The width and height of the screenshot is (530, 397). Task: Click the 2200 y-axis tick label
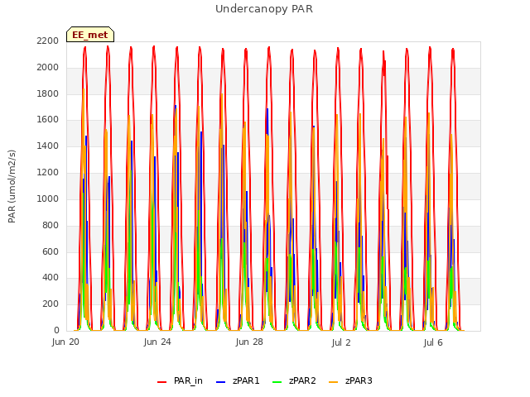48,41
